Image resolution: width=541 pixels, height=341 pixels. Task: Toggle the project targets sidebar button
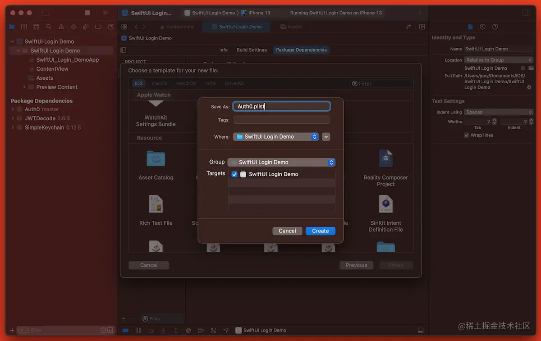124,50
